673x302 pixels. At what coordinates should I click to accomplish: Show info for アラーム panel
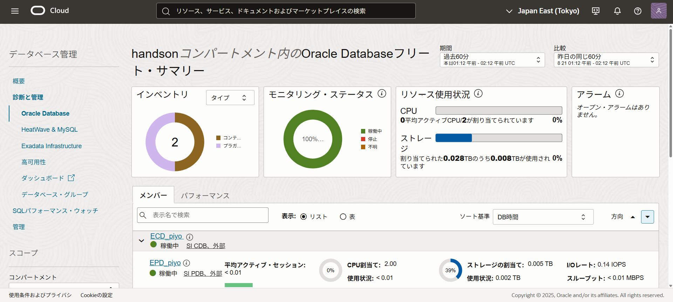pyautogui.click(x=619, y=94)
